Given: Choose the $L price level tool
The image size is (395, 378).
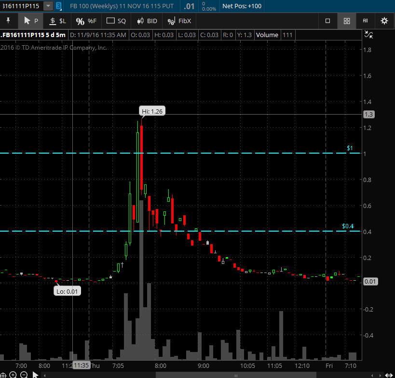Looking at the screenshot, I should [x=57, y=21].
